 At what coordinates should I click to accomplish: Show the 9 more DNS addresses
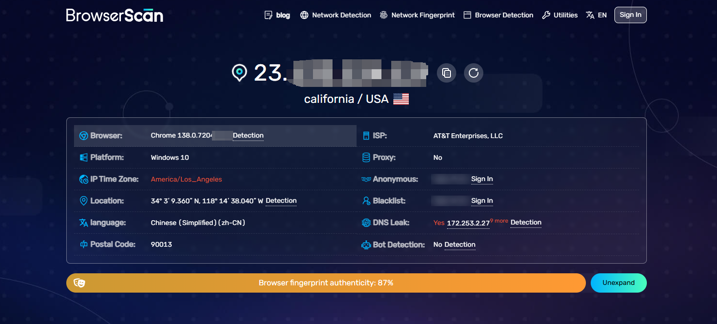coord(499,221)
